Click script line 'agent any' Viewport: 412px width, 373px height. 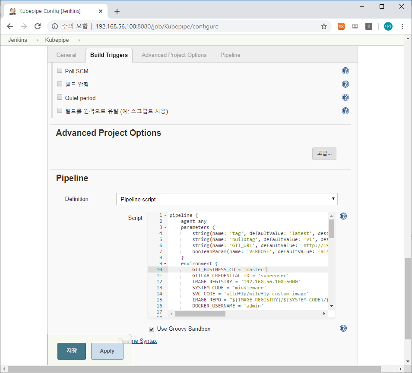coord(193,221)
